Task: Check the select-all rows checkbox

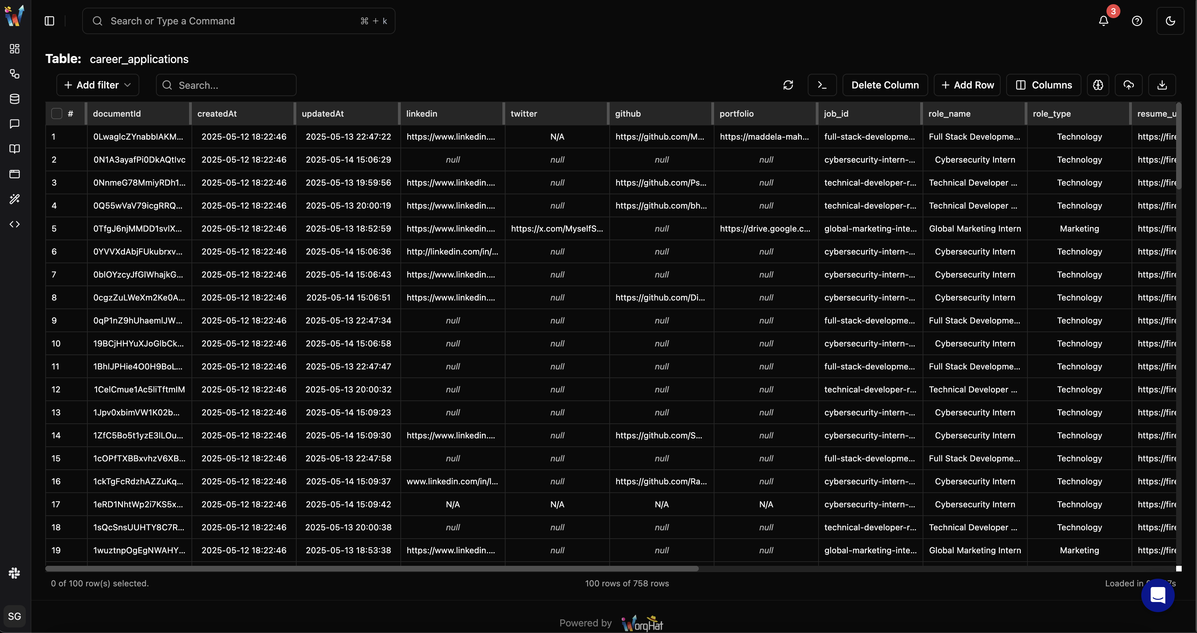Action: pos(57,114)
